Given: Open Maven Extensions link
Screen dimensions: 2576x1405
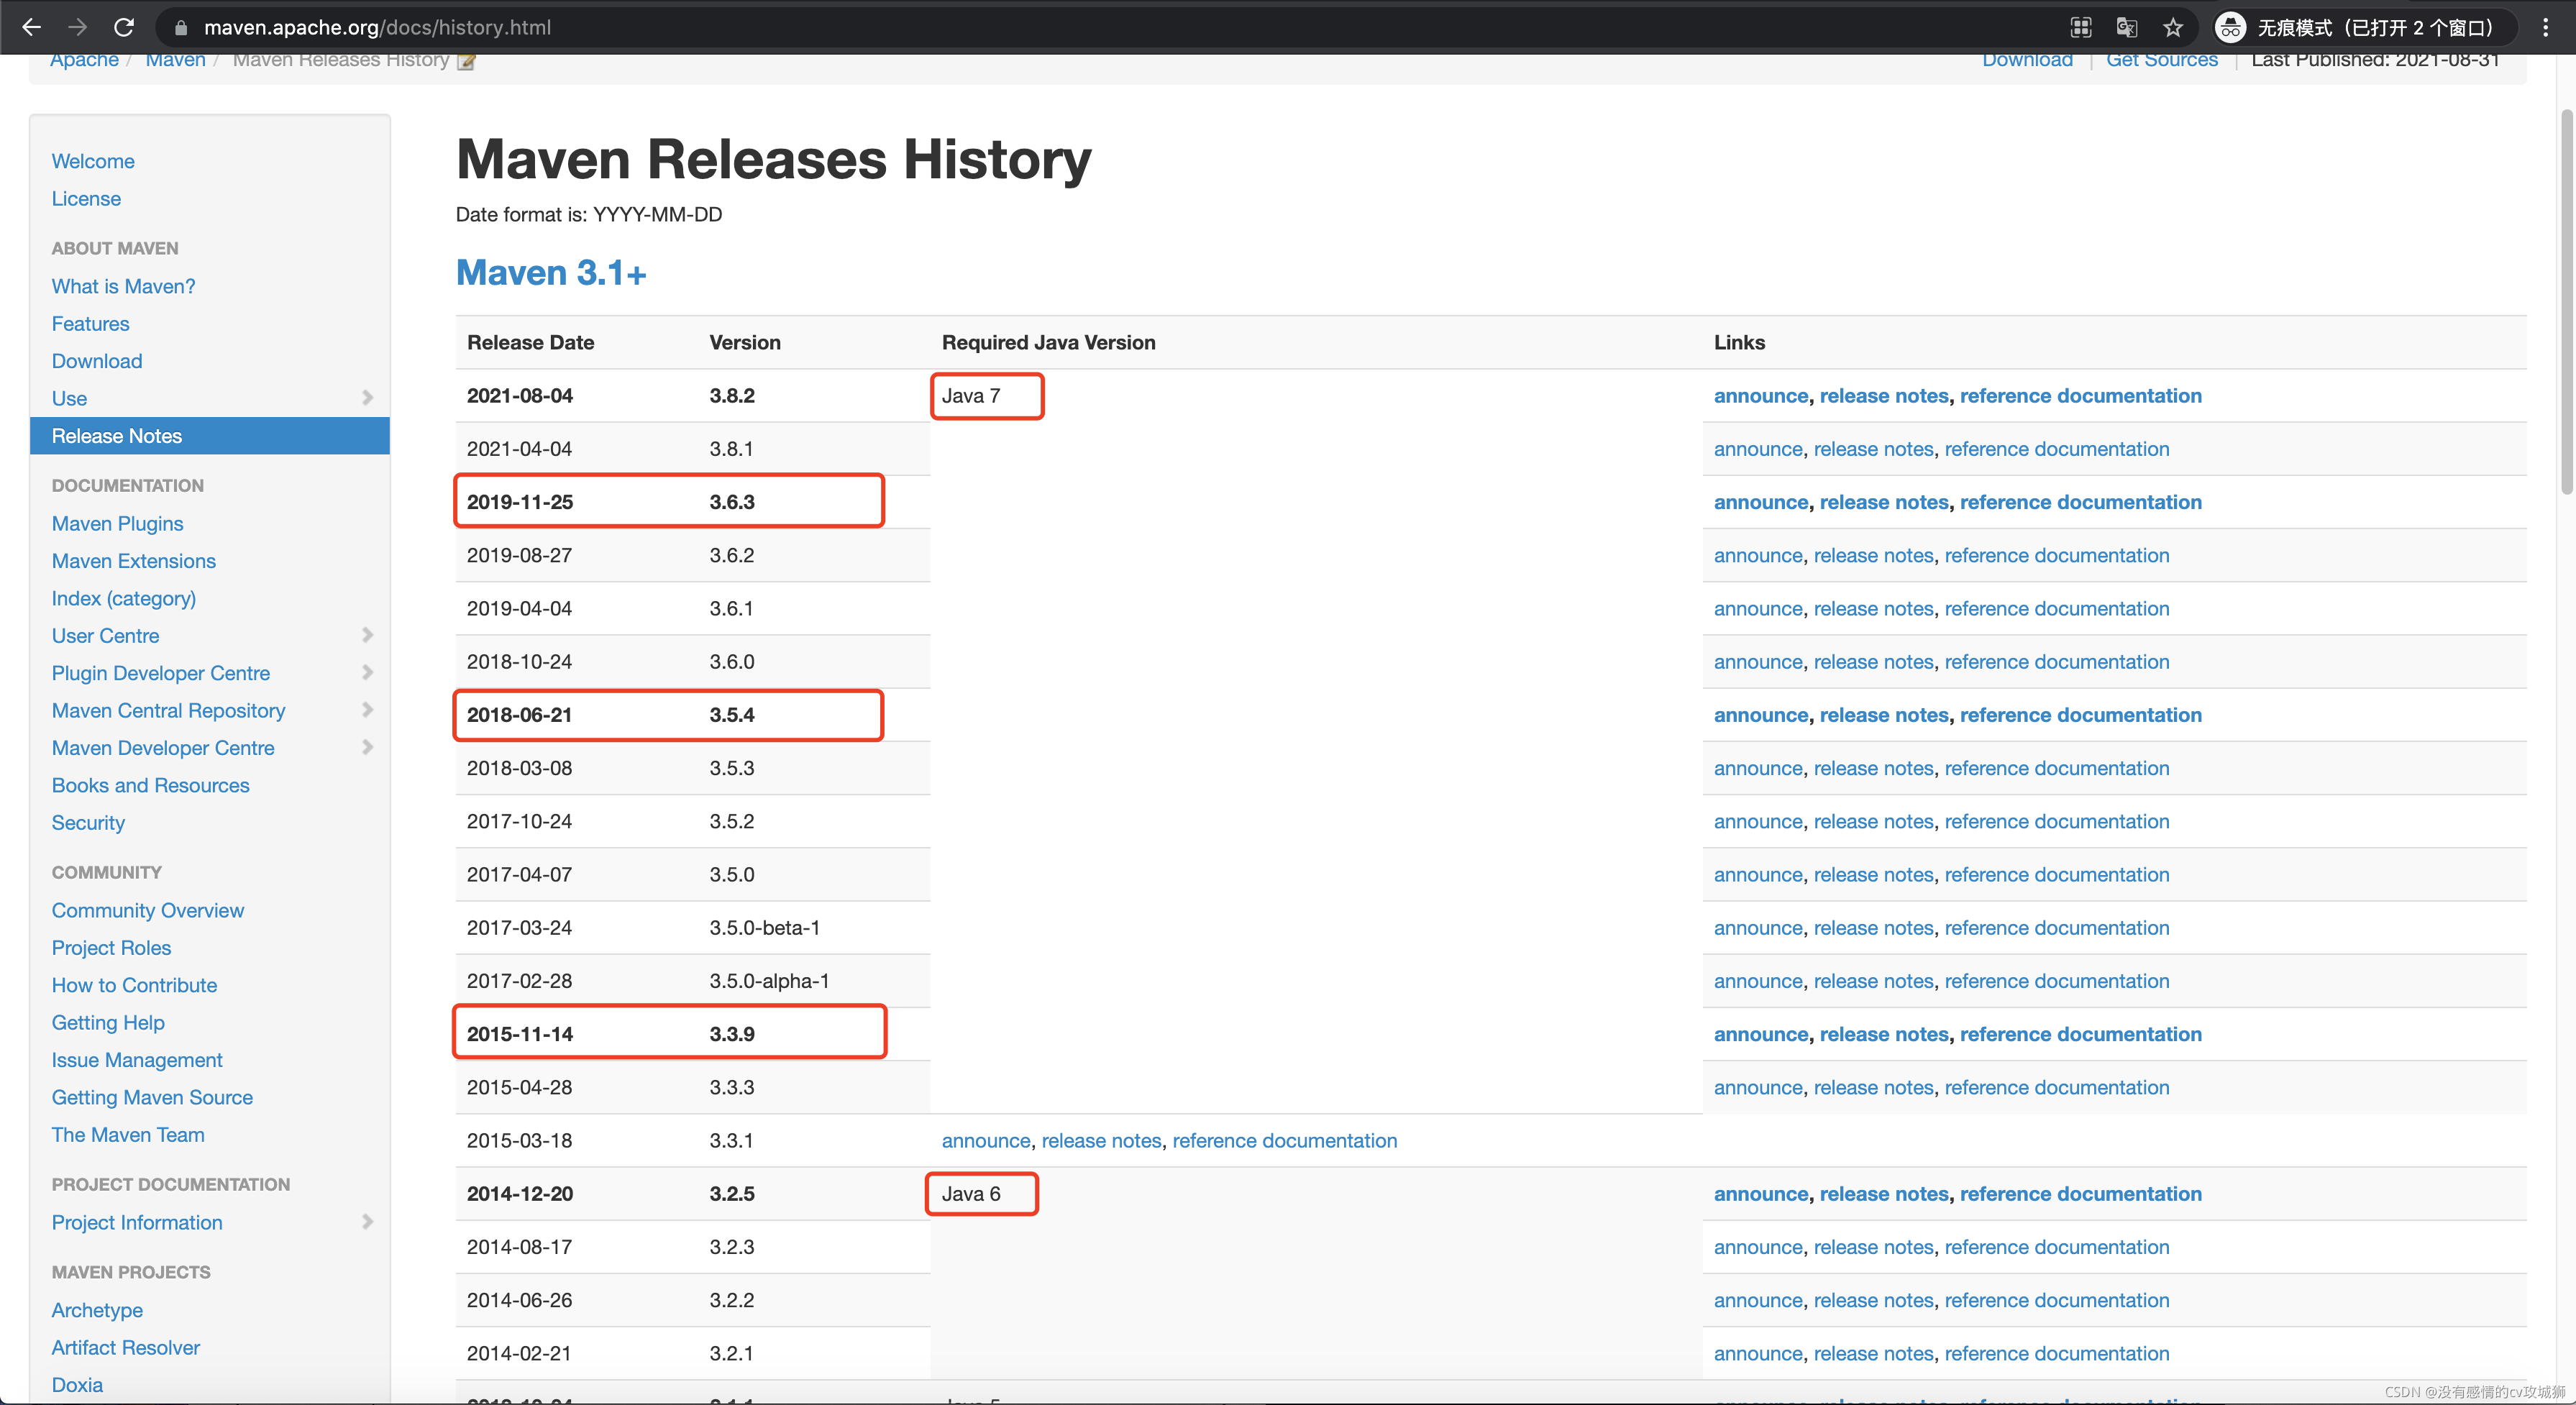Looking at the screenshot, I should [x=134, y=561].
